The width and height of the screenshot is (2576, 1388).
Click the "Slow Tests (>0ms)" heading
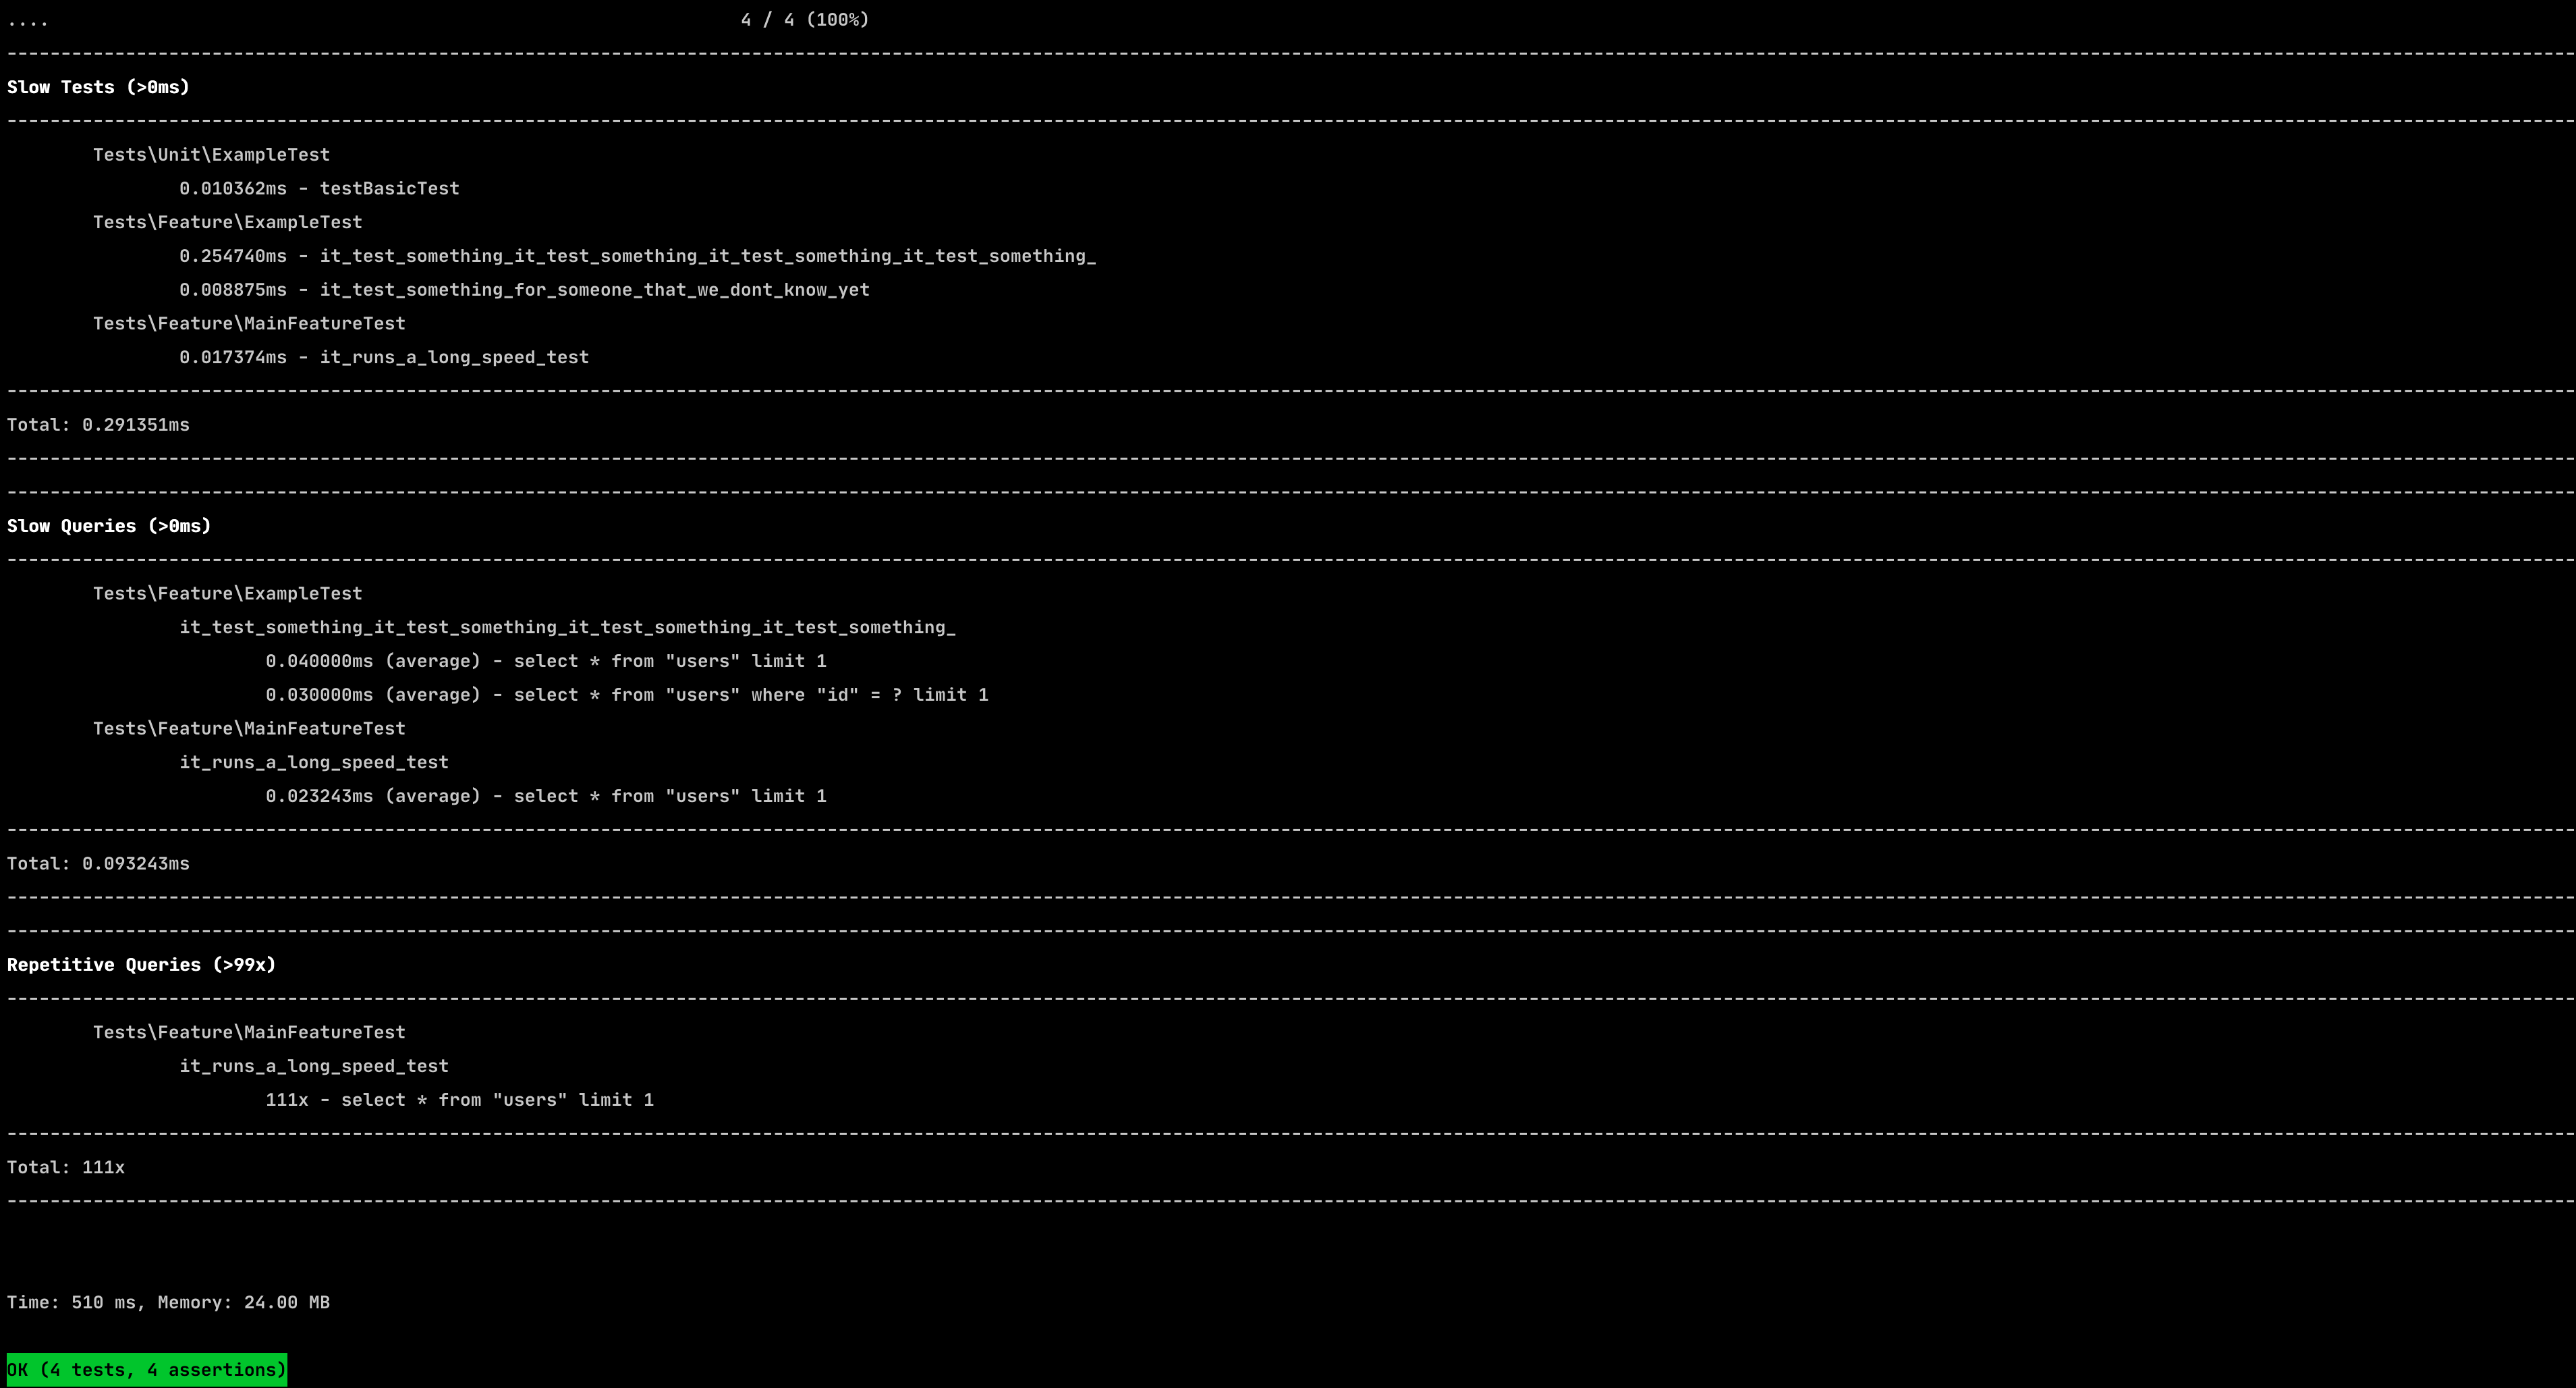click(98, 87)
